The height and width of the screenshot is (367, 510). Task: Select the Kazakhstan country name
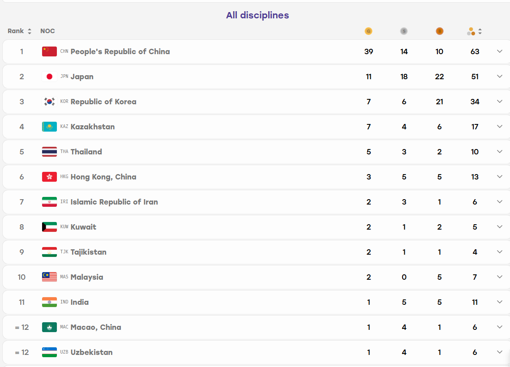[x=93, y=127]
